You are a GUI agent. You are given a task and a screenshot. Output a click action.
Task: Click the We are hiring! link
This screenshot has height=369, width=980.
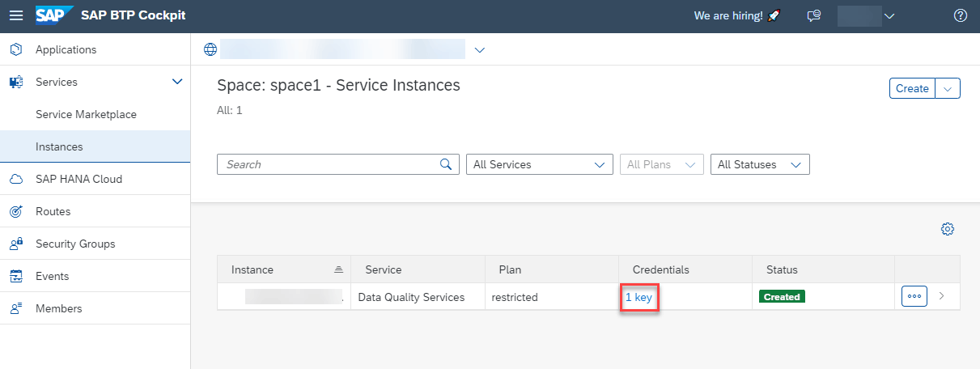728,15
